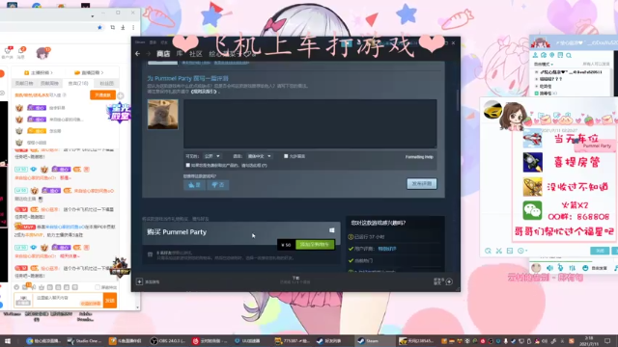
Task: Click the WeChat icon in the chat image
Action: click(532, 210)
